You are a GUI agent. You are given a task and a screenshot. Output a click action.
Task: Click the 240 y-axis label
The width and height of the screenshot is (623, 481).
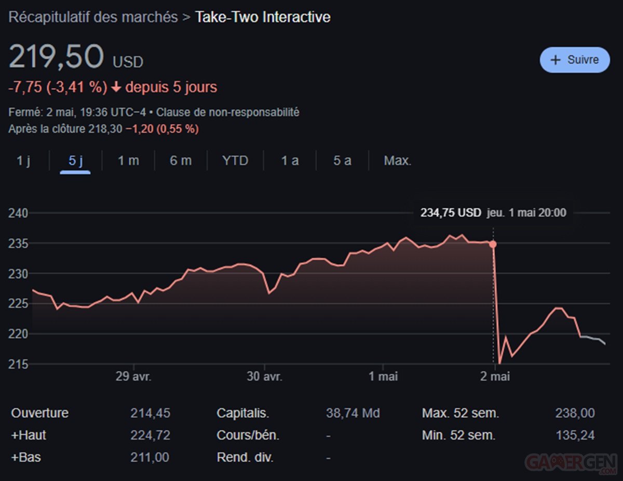18,213
